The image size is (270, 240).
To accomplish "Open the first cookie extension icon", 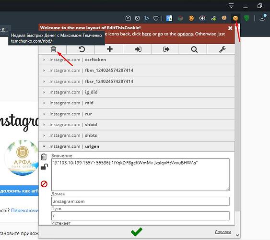I will [224, 18].
